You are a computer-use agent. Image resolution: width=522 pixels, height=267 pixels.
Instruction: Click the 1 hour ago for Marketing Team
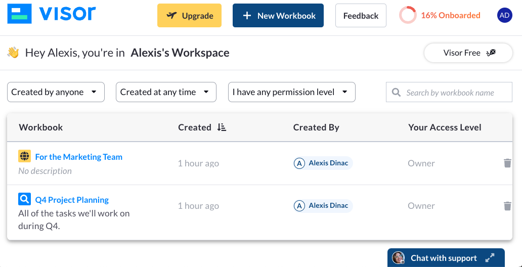point(198,163)
